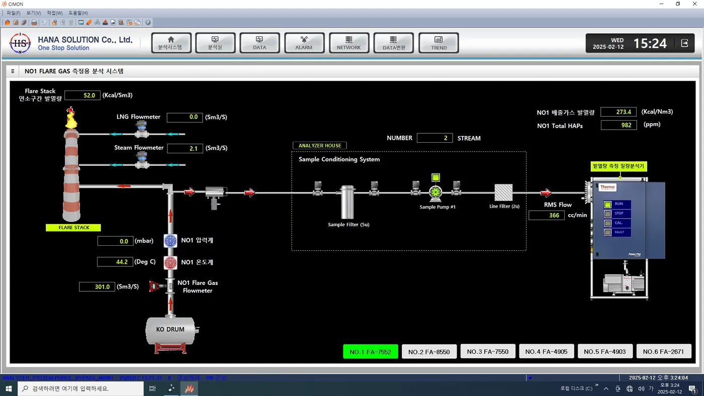Image resolution: width=704 pixels, height=396 pixels.
Task: Click the Sample Filter (5u) cylinder
Action: pyautogui.click(x=347, y=201)
